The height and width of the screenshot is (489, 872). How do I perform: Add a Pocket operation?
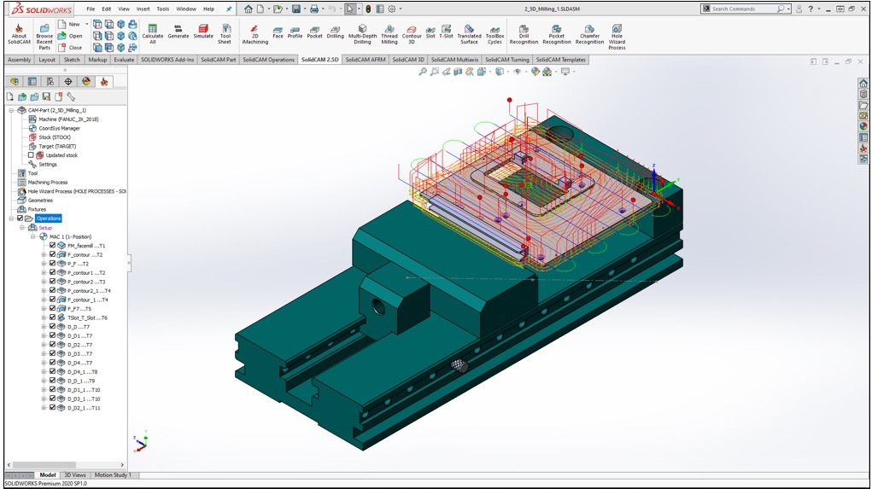(315, 32)
